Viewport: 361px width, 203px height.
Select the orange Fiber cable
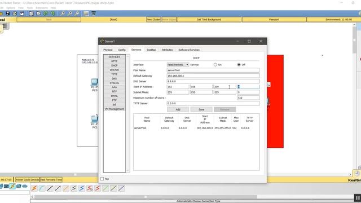tap(66, 188)
